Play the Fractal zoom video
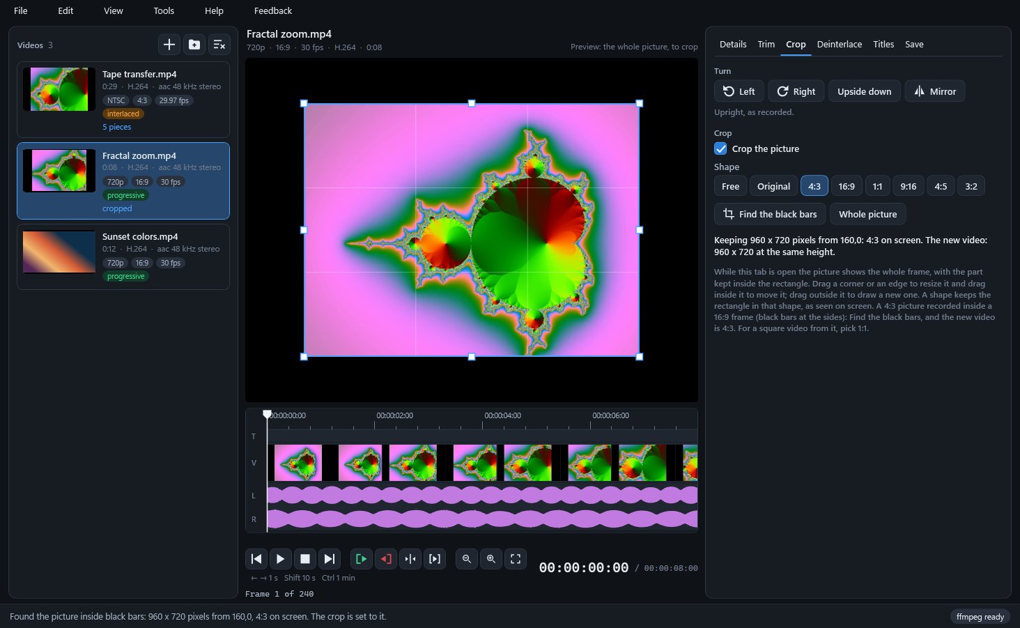Screen dimensions: 1020x628 (x=280, y=559)
